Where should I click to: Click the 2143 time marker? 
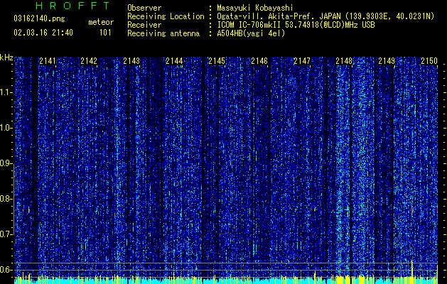point(131,61)
